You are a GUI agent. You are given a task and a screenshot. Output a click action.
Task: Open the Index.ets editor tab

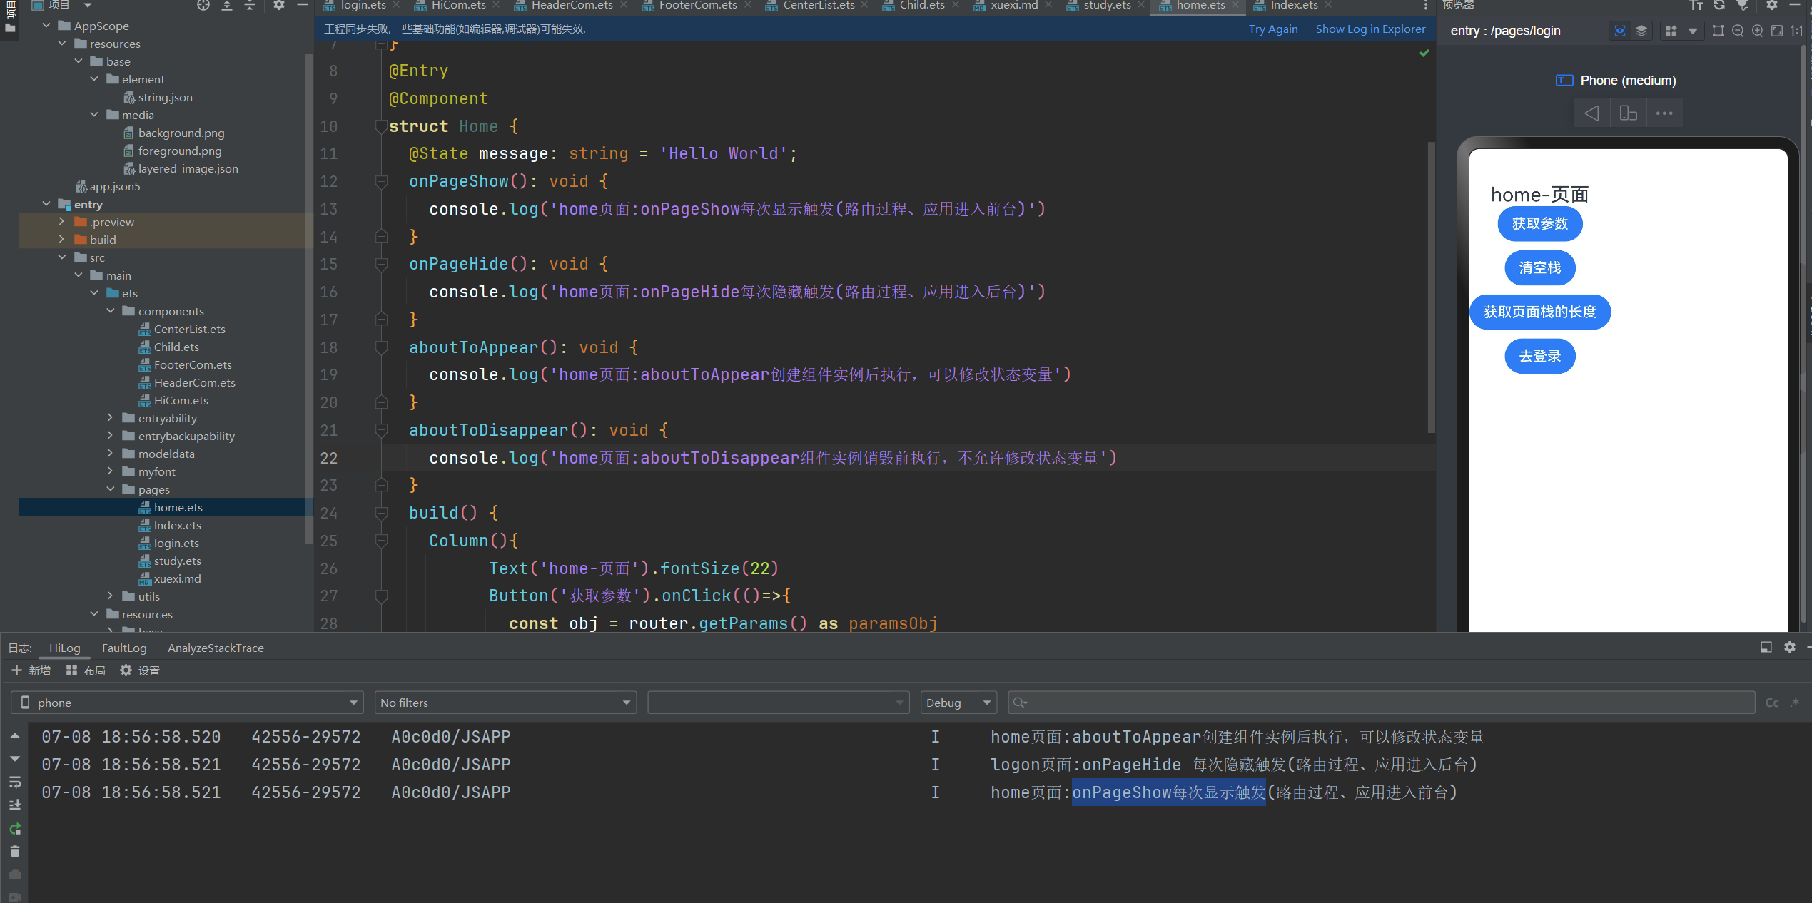pos(1293,6)
